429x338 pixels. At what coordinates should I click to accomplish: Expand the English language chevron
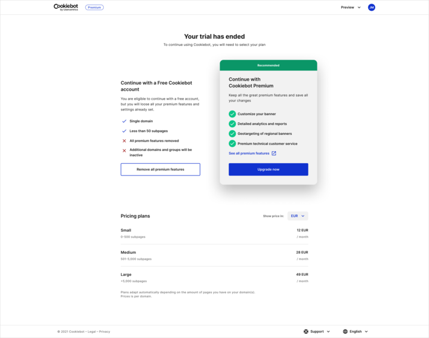coord(366,331)
